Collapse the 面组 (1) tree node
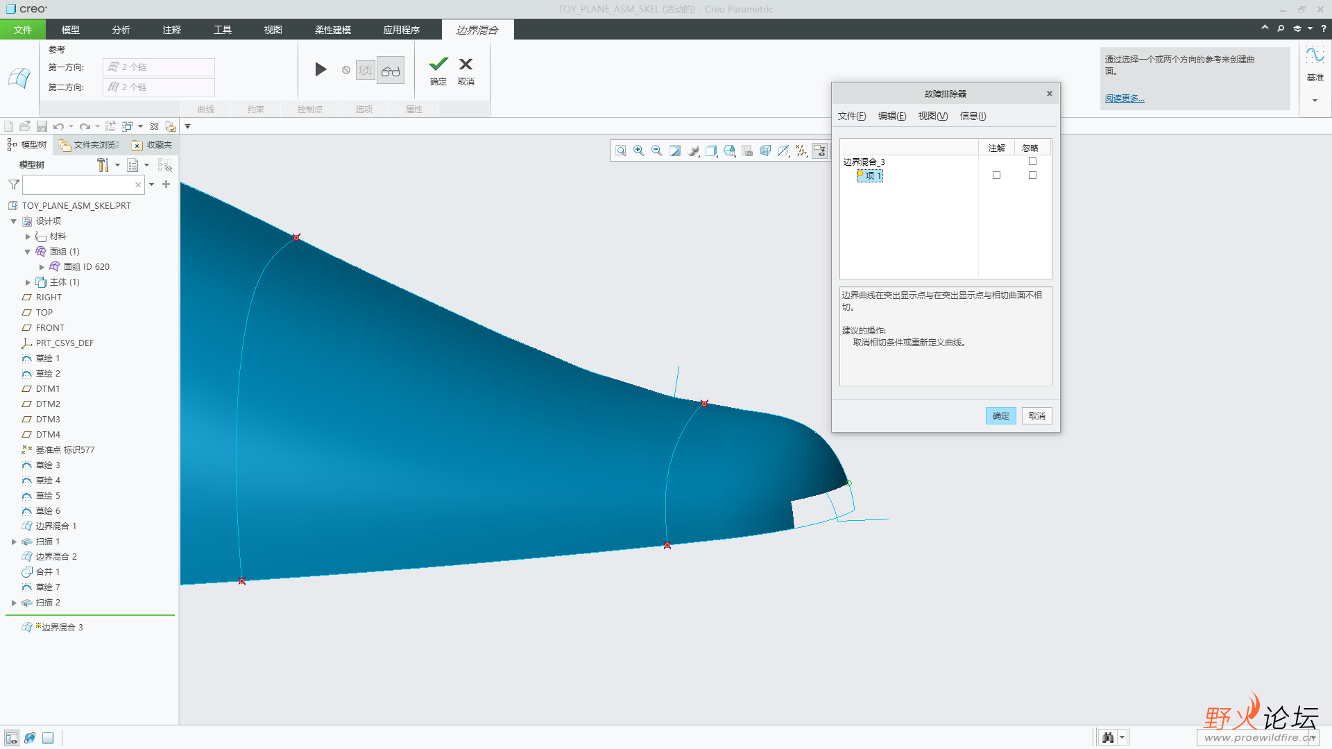1332x749 pixels. tap(28, 252)
